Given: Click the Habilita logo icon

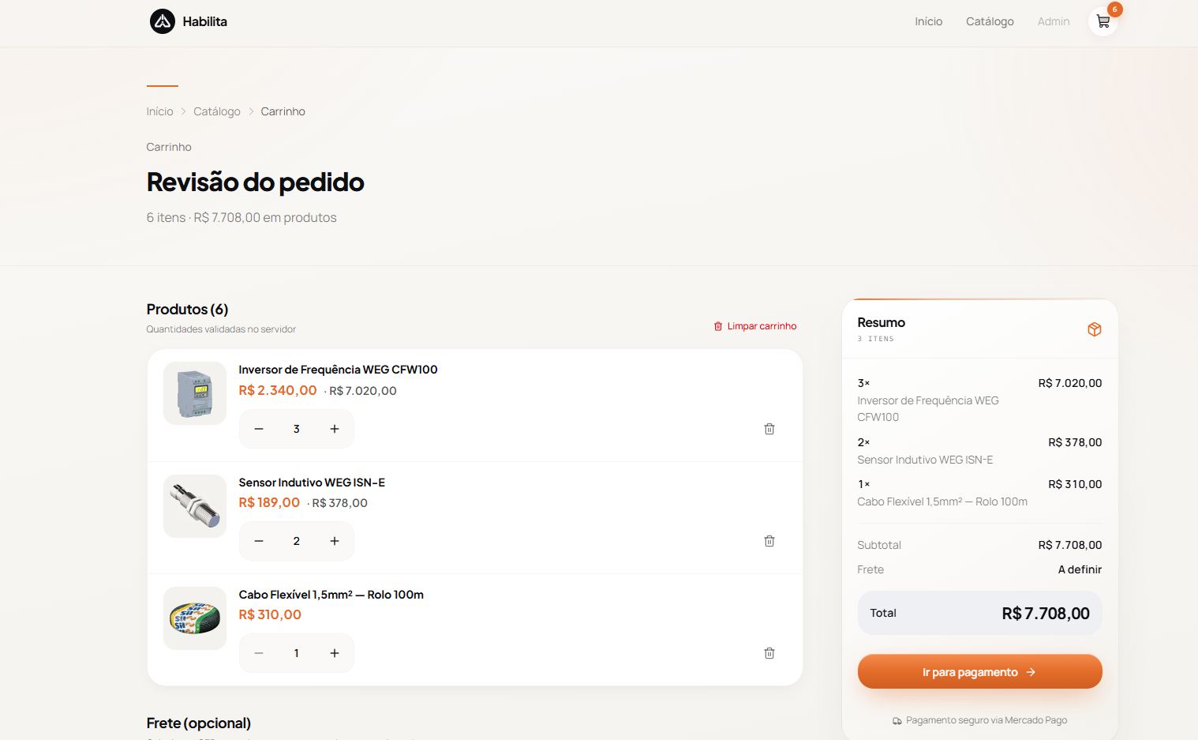Looking at the screenshot, I should [x=163, y=21].
